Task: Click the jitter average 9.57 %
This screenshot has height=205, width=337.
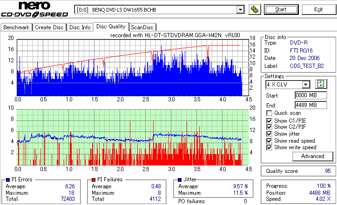Action: coord(241,186)
